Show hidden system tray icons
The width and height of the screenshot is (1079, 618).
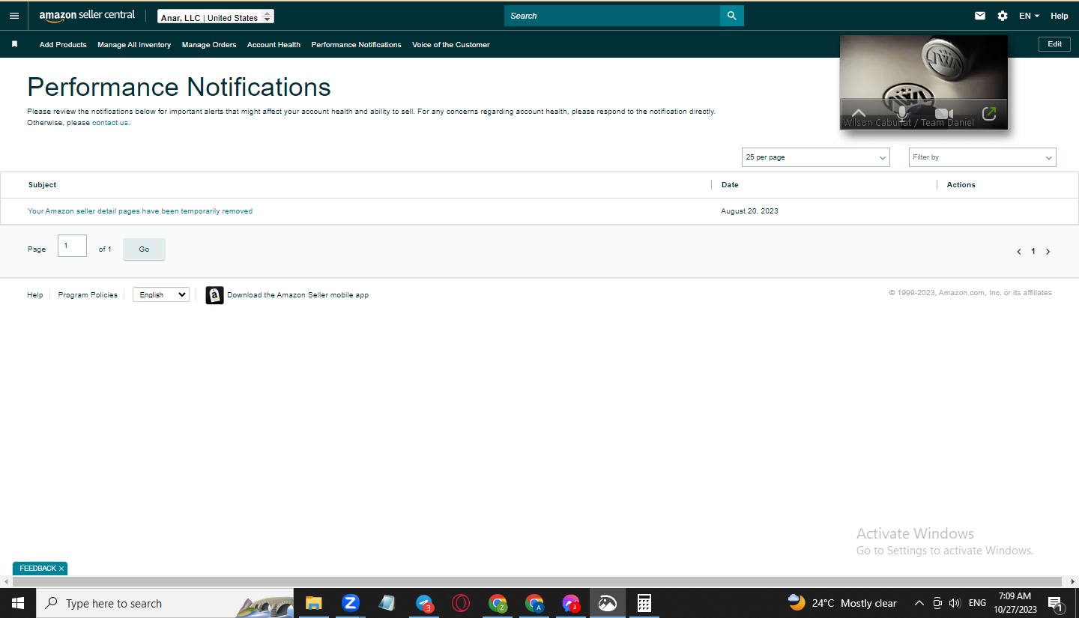click(x=919, y=603)
